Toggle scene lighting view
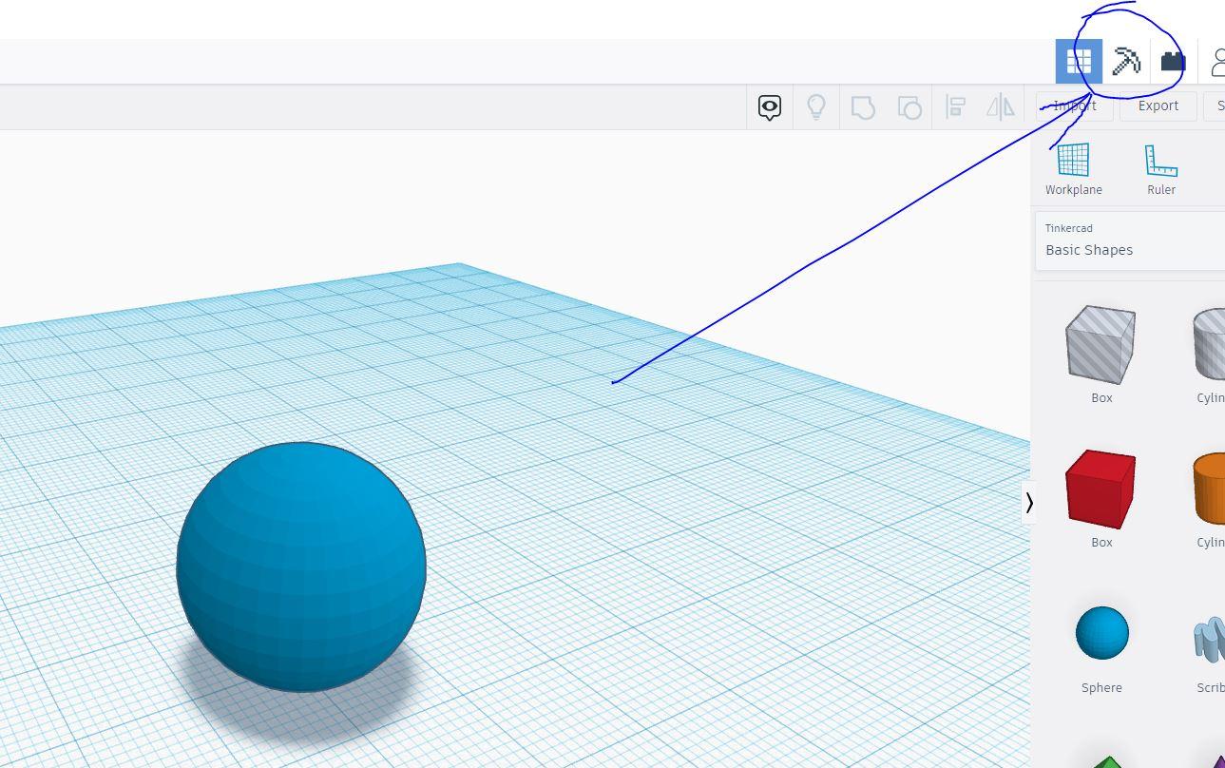 click(816, 106)
